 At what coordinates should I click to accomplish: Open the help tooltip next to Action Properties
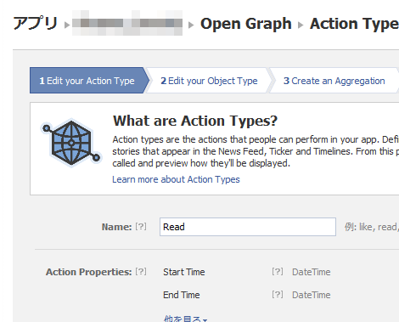click(141, 272)
